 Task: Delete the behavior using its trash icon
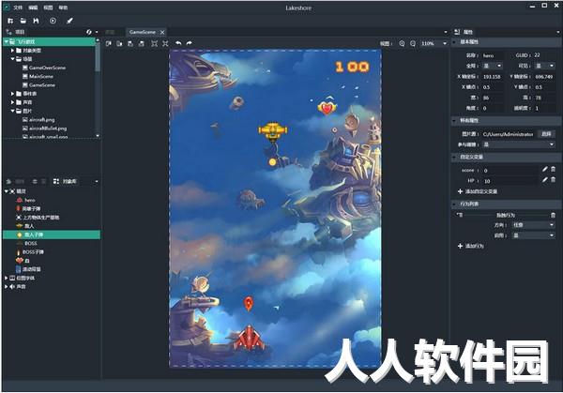click(553, 215)
